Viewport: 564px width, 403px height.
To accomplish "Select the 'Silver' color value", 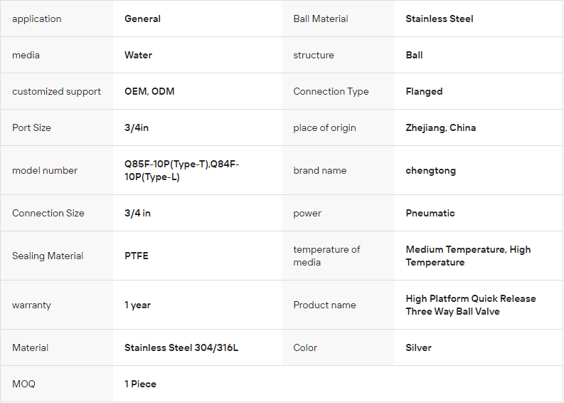I will pos(418,348).
